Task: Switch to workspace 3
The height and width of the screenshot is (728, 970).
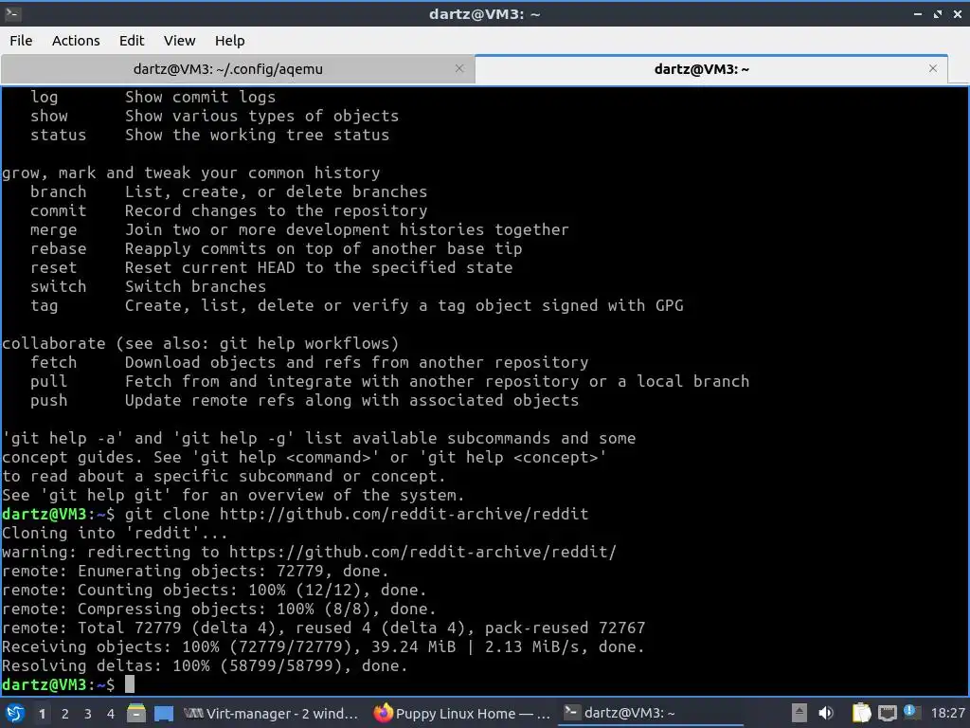Action: [x=87, y=714]
